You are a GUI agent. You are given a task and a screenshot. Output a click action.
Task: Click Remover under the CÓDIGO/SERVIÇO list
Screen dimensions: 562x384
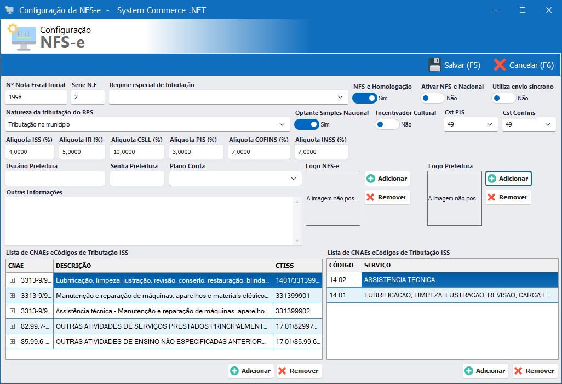[534, 371]
